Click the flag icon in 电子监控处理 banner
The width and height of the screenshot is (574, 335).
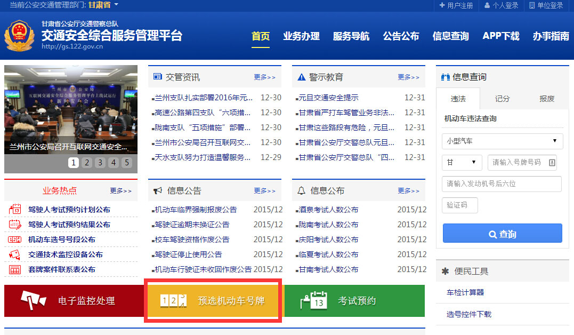(x=33, y=301)
